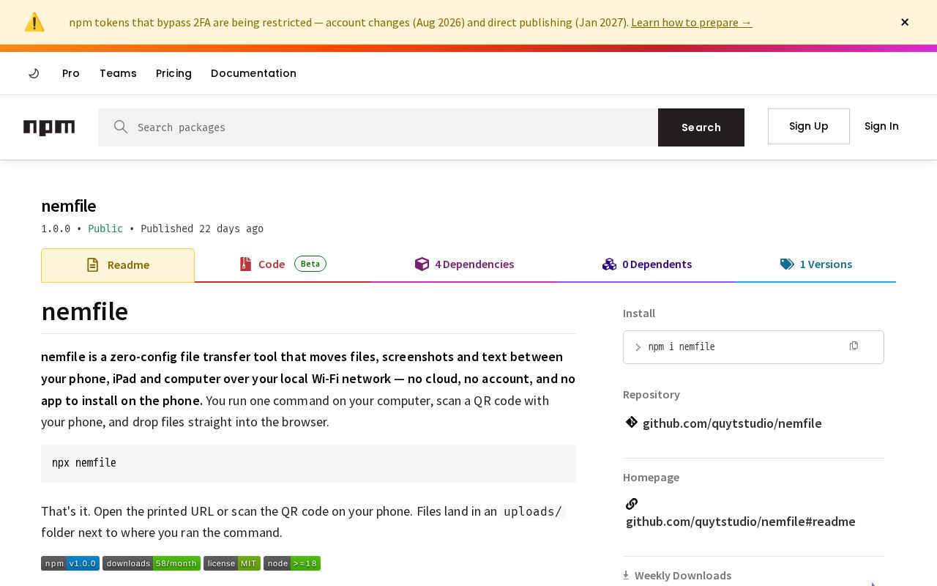
Task: View the 0 Dependents tab
Action: coord(647,264)
